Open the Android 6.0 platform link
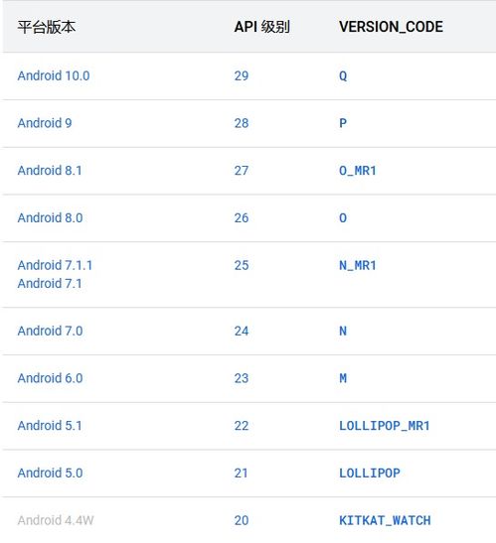Screen dimensions: 496x543 click(x=50, y=378)
